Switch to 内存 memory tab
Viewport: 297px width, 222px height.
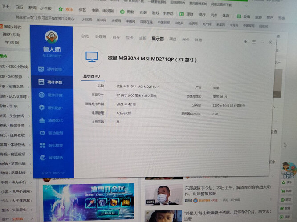pos(116,37)
